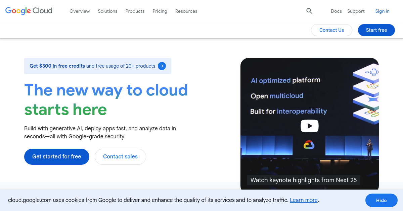The height and width of the screenshot is (211, 403).
Task: Click the Contact sales button
Action: click(x=120, y=157)
